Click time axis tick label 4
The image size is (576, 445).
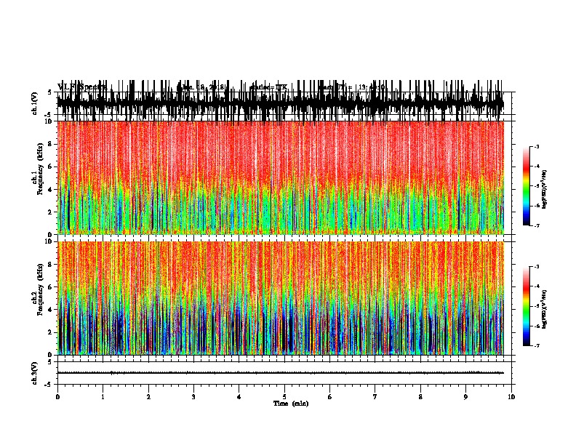(x=239, y=397)
